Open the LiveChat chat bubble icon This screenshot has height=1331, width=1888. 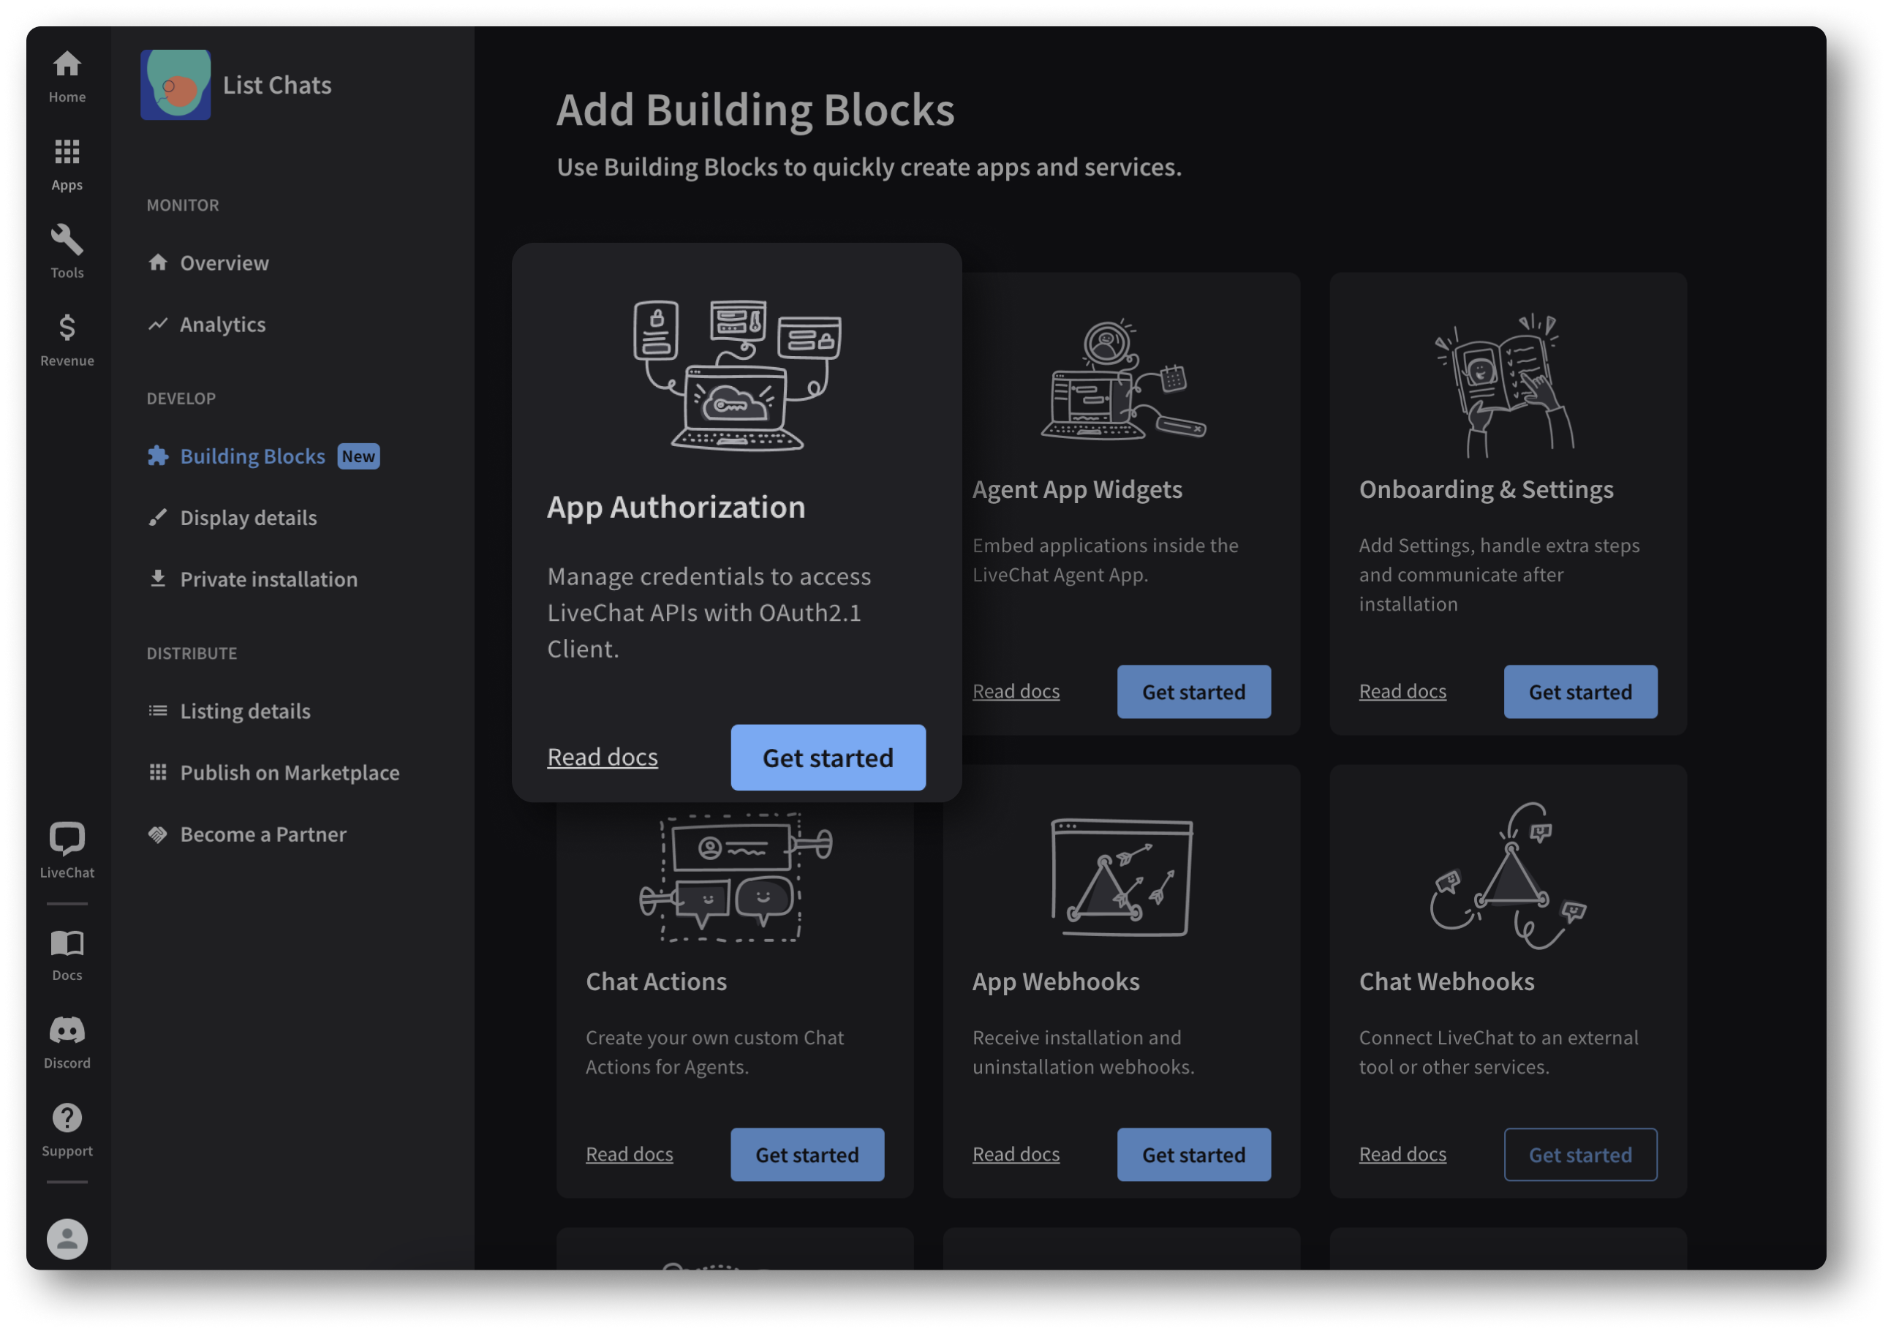point(68,840)
